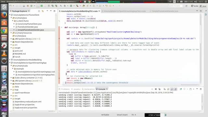This screenshot has width=208, height=117.
Task: Select SimpleFlumeEventSender.java in Package Explorer
Action: pyautogui.click(x=31, y=30)
